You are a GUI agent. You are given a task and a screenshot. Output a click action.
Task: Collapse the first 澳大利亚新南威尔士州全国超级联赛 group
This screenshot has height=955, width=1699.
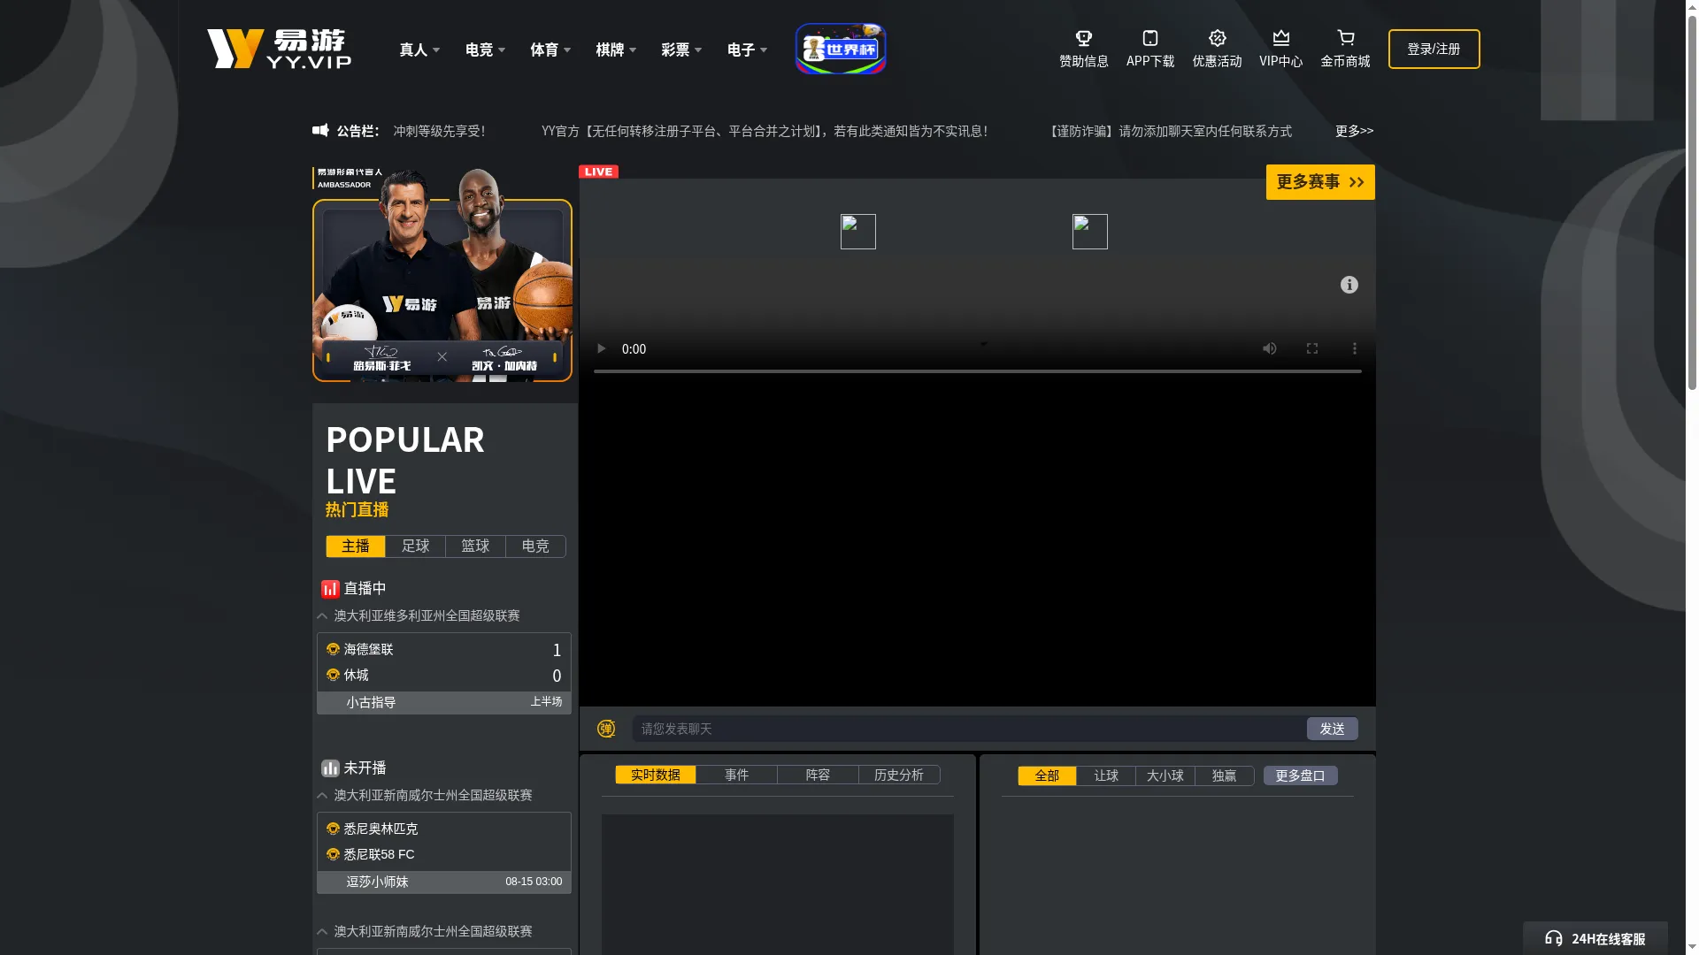322,796
